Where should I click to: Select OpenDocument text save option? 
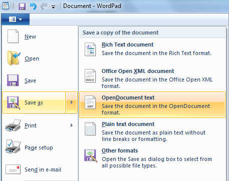[x=152, y=104]
